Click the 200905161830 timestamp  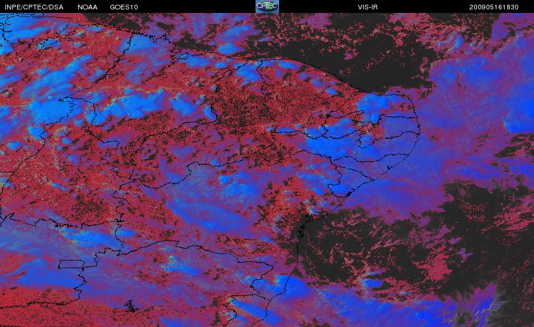click(494, 7)
